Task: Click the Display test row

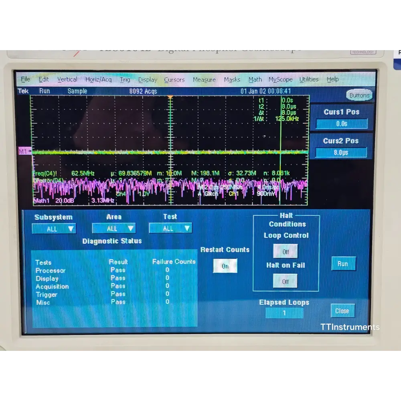Action: [102, 278]
